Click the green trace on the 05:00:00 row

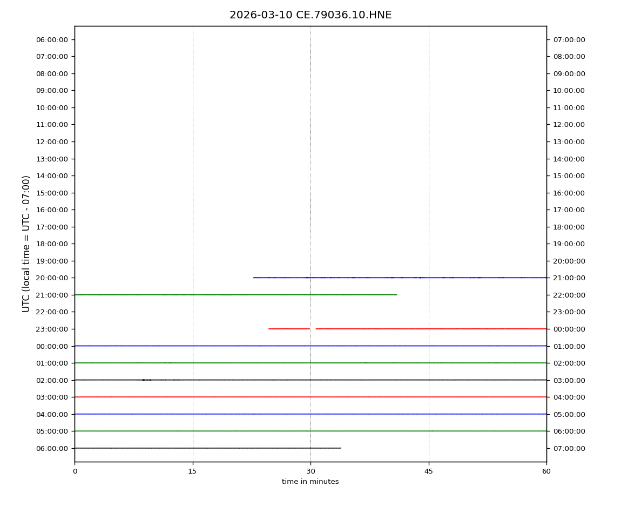[x=310, y=431]
